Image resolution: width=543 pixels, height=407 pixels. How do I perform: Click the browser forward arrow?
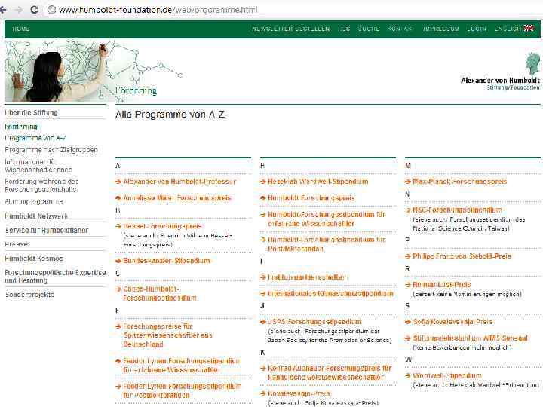coord(19,10)
